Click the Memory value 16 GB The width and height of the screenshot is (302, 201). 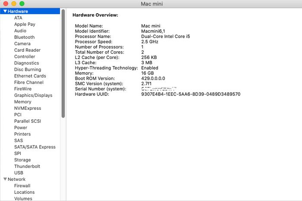[x=148, y=73]
